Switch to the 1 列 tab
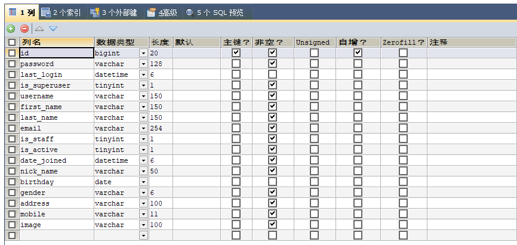 23,13
